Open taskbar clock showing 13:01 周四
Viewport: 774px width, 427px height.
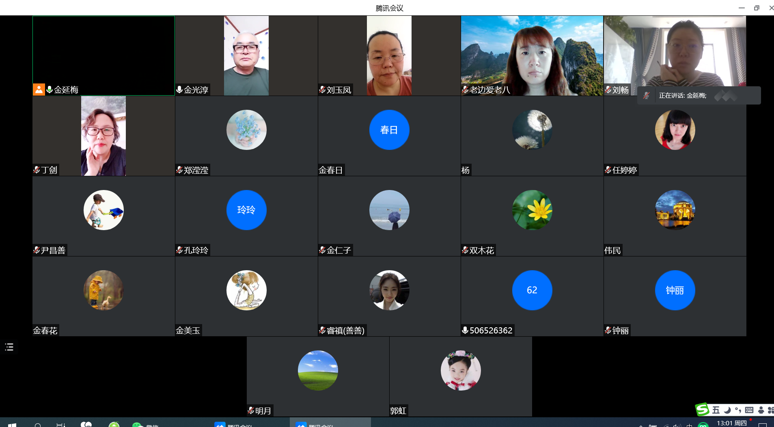pyautogui.click(x=731, y=423)
